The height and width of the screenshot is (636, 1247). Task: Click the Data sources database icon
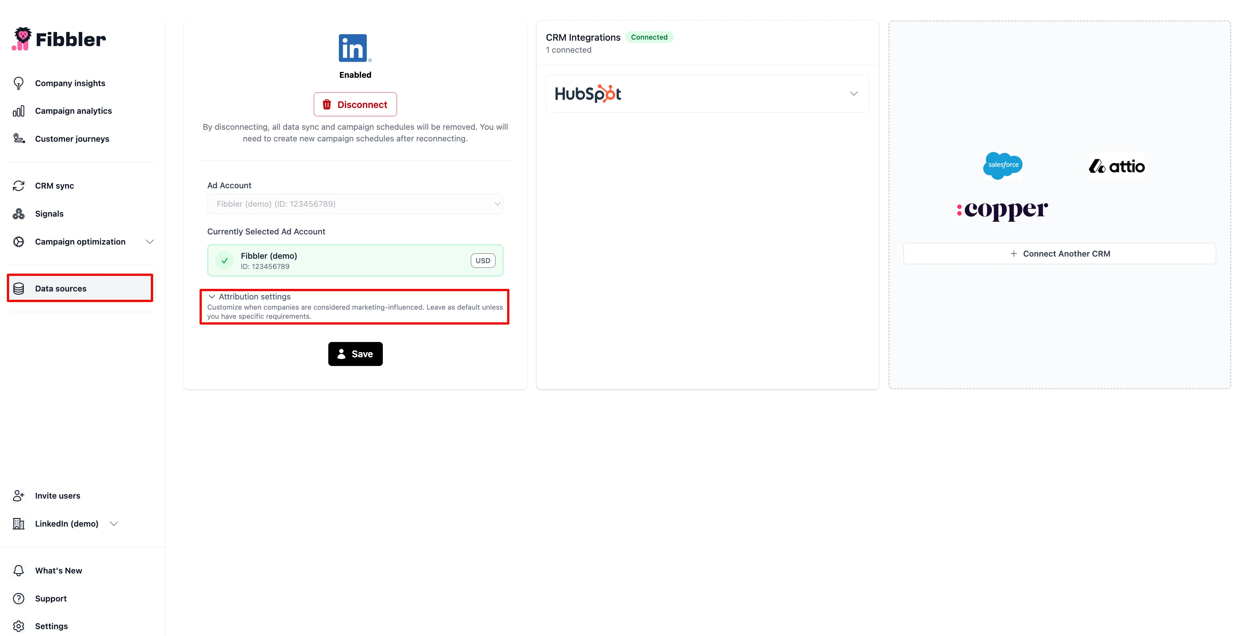point(19,288)
